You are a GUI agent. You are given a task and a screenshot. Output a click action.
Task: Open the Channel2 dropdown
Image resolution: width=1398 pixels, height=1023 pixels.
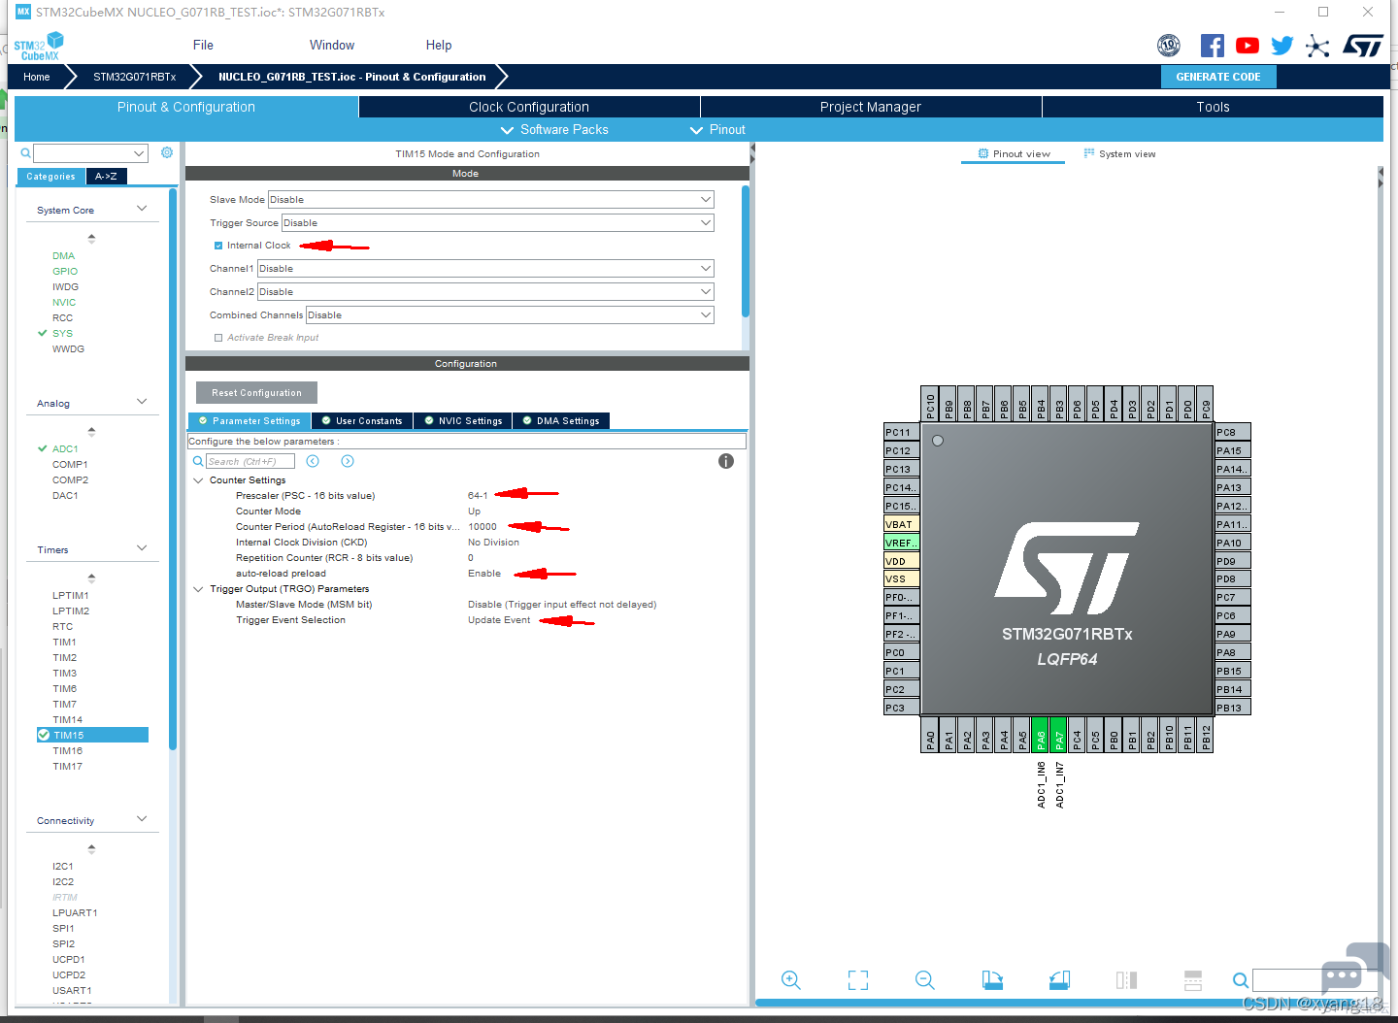point(485,291)
